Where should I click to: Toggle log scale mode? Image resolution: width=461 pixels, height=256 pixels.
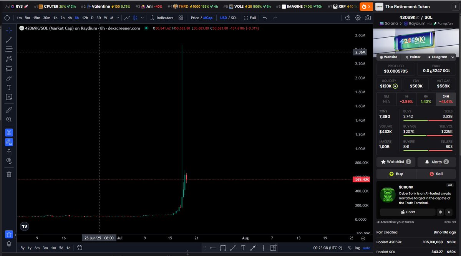(357, 248)
